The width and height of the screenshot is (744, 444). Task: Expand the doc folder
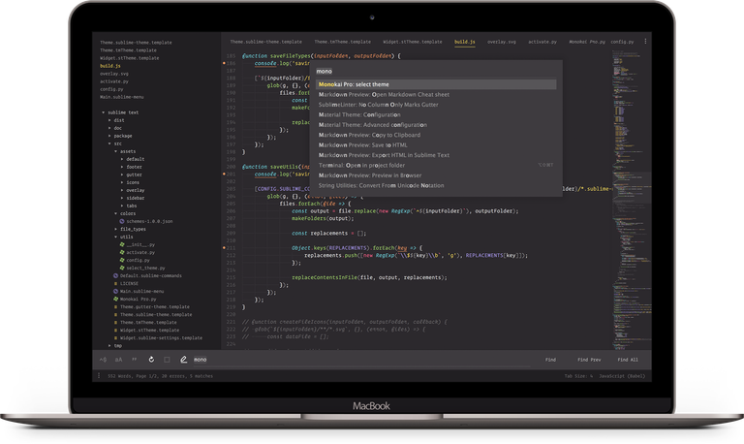coord(109,128)
